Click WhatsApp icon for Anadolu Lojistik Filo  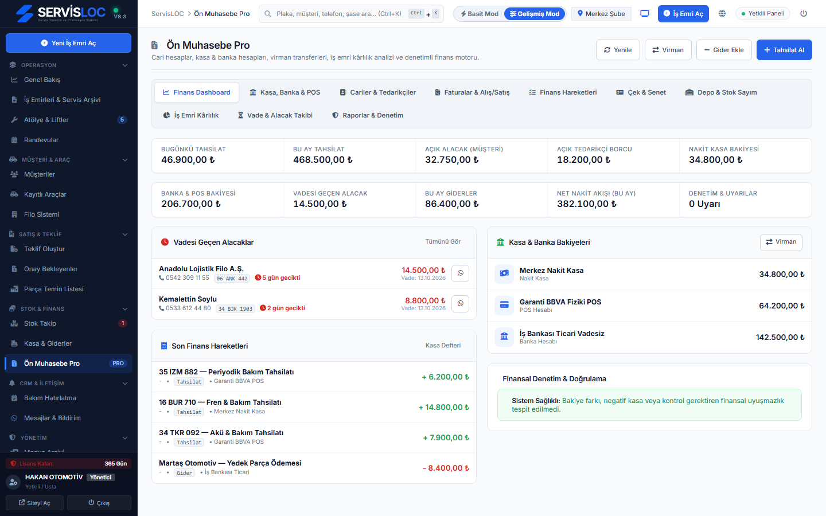click(x=460, y=273)
